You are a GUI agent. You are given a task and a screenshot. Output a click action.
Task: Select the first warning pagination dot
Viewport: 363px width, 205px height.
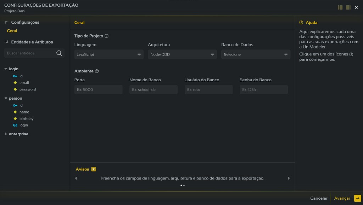point(181,185)
